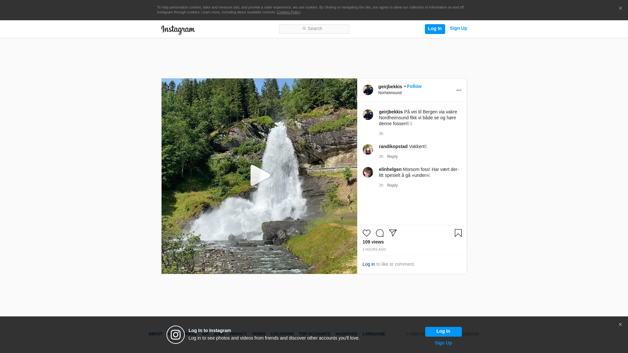Click geirjbekkis username in post header
This screenshot has width=628, height=353.
tap(390, 87)
